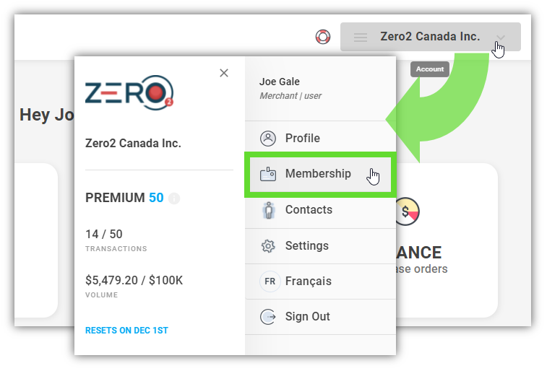Close the account panel with X
This screenshot has width=547, height=371.
point(224,73)
